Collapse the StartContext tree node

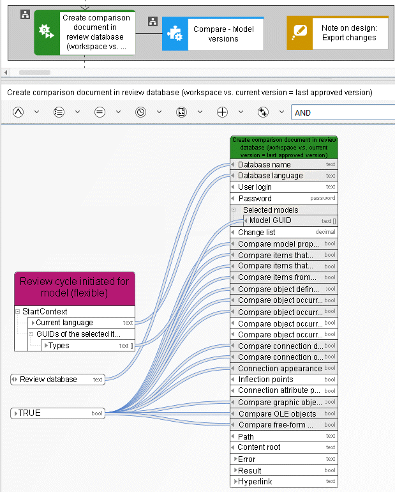17,312
